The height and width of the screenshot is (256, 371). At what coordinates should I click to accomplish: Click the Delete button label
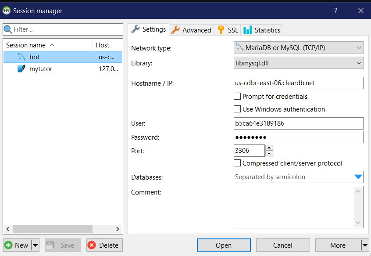(x=109, y=245)
